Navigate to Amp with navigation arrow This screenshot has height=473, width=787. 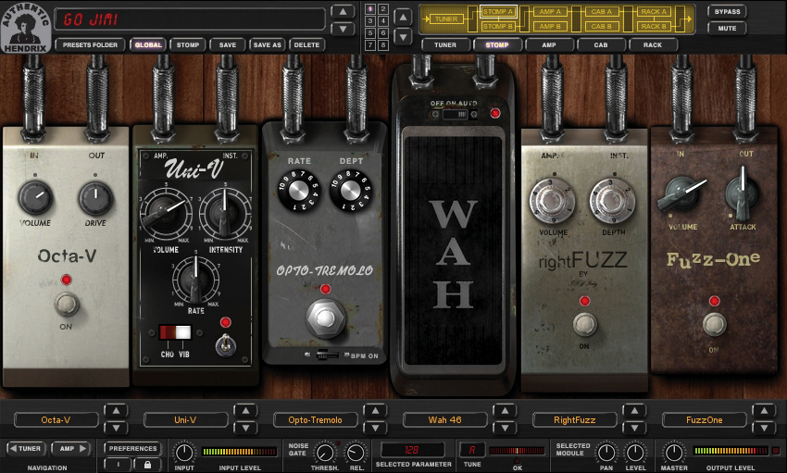click(72, 448)
